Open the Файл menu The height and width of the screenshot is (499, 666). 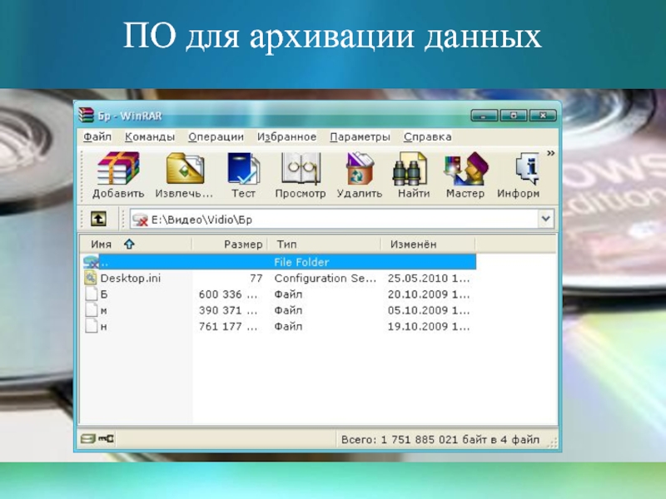pos(97,136)
